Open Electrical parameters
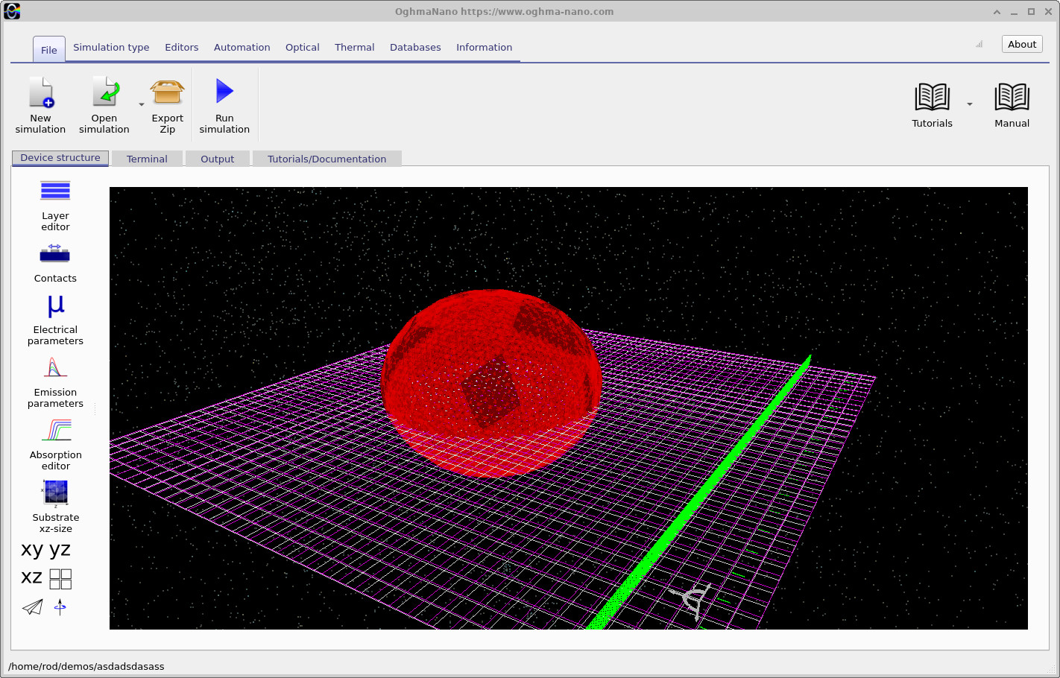 coord(55,320)
